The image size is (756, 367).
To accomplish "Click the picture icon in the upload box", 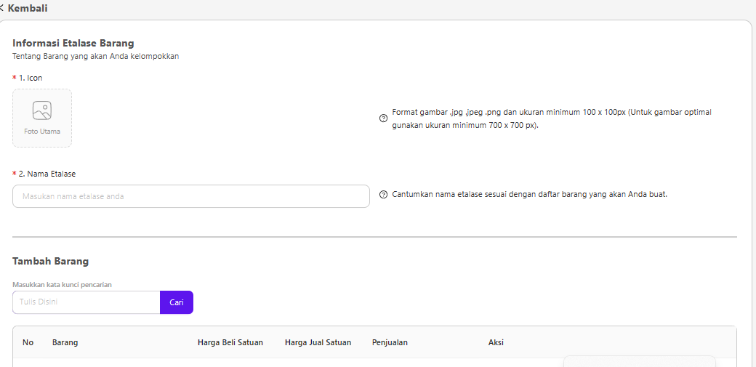I will [42, 110].
